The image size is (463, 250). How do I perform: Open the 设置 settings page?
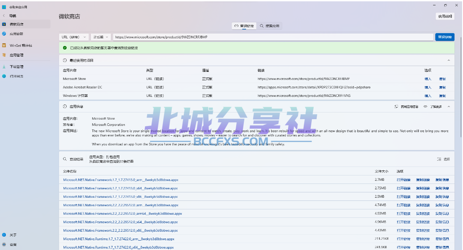[x=25, y=244]
